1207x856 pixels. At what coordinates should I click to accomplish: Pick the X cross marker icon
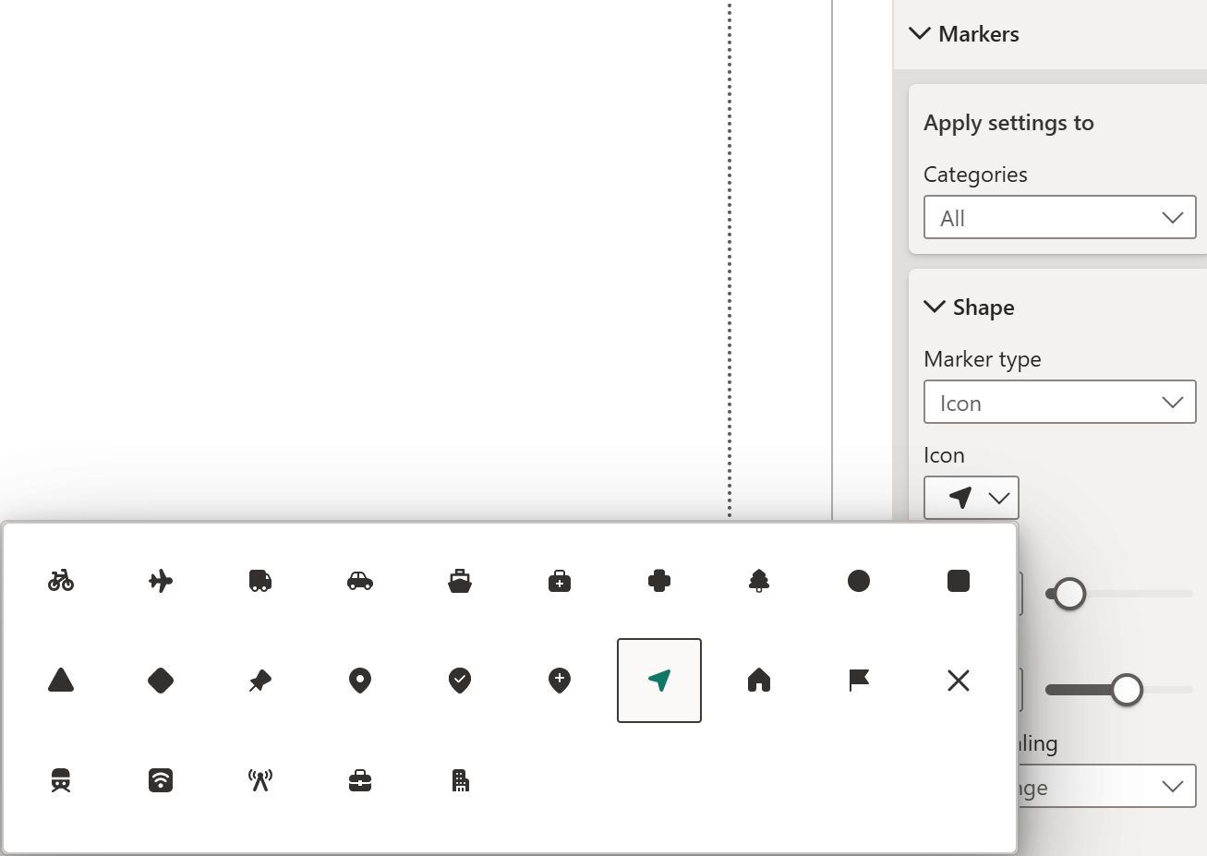(x=959, y=681)
